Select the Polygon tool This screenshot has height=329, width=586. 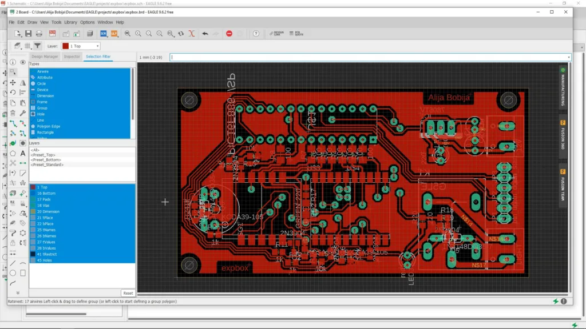[13, 153]
